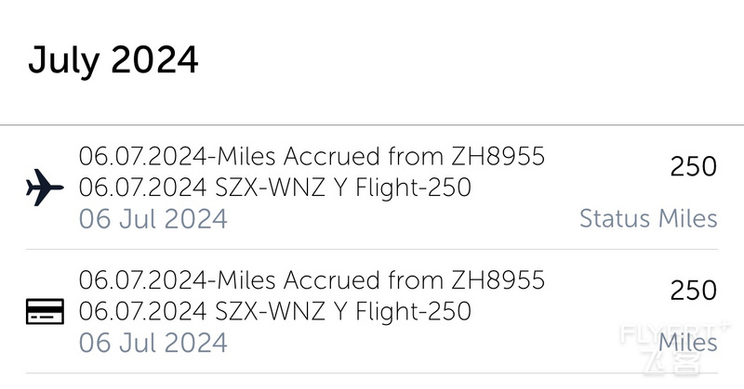The width and height of the screenshot is (744, 389).
Task: Click the 06 Jul 2024 date under the card entry
Action: pos(153,343)
